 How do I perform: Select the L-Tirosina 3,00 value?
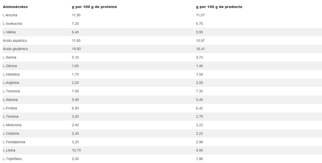75,116
